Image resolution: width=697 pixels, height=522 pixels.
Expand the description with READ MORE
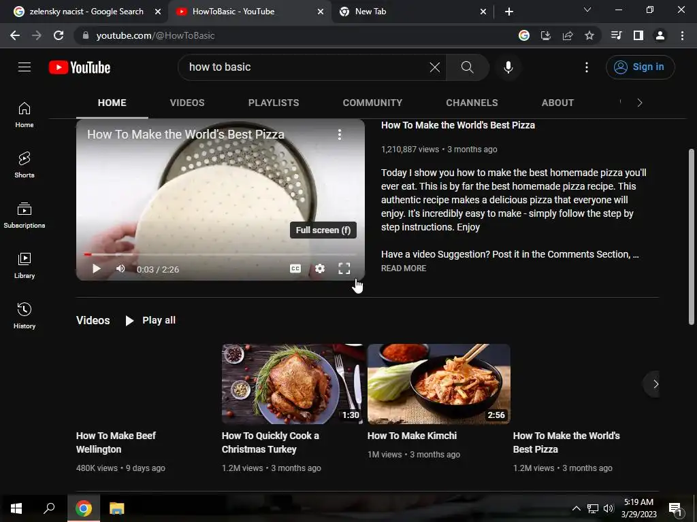click(404, 268)
